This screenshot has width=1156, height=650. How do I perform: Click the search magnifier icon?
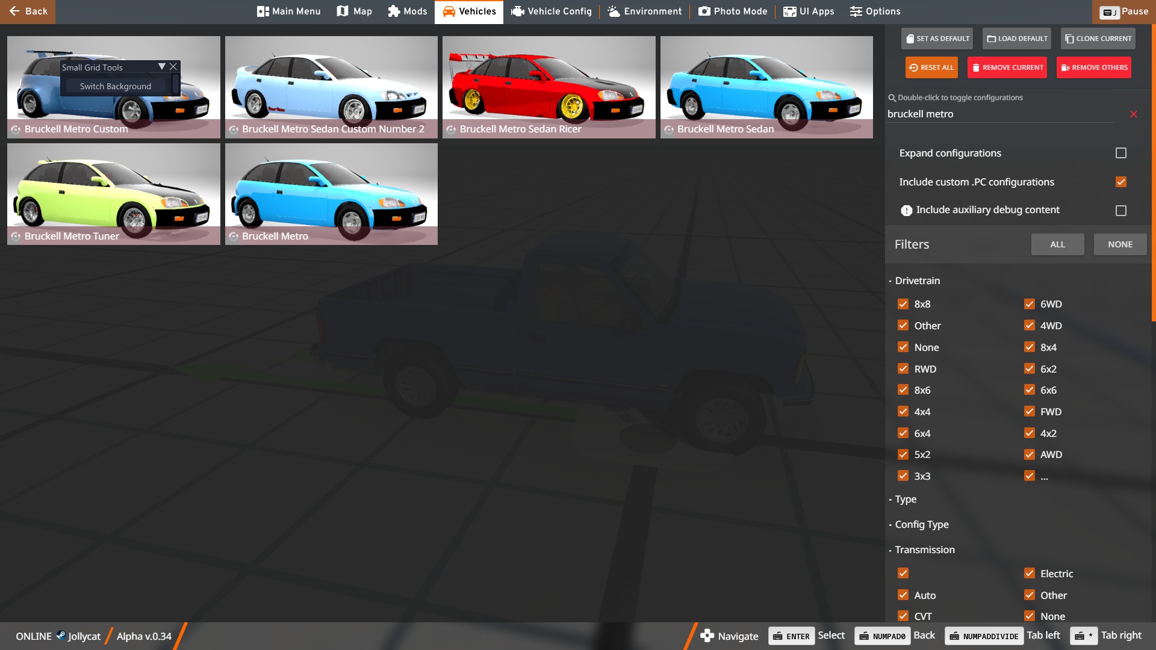click(892, 97)
